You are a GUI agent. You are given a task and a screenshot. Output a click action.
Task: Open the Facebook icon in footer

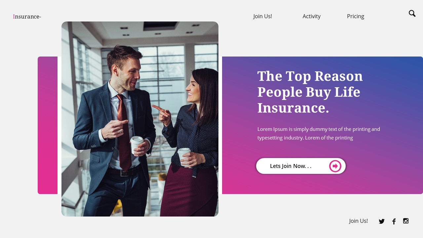pos(394,221)
